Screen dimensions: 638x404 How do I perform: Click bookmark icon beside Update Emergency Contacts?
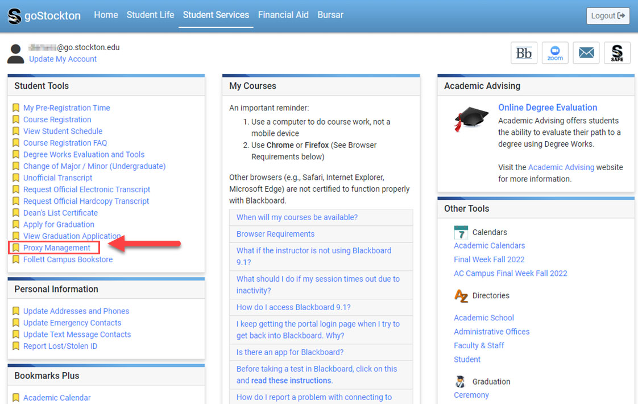16,323
